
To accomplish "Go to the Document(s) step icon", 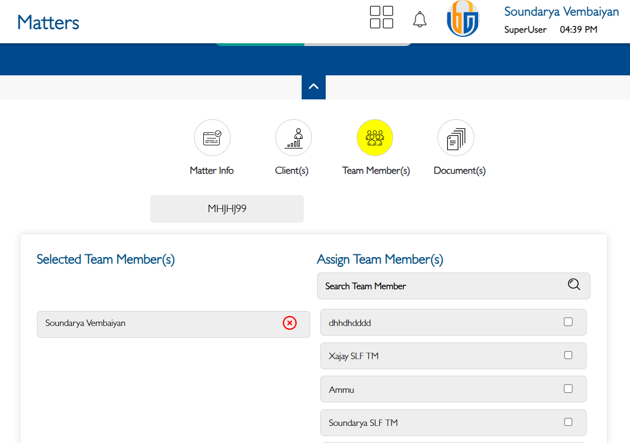I will pos(456,138).
